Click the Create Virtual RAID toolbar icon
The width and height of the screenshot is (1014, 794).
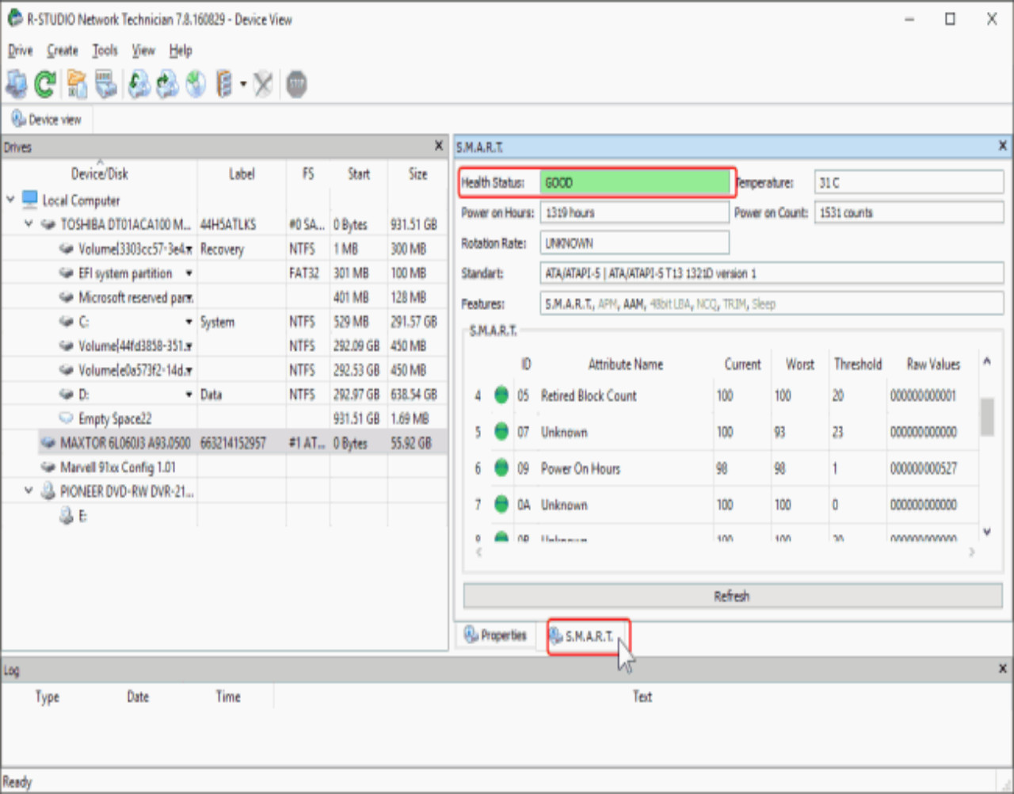(x=224, y=84)
